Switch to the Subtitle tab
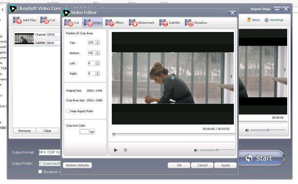Screen dimensions: 298x184 (169, 23)
